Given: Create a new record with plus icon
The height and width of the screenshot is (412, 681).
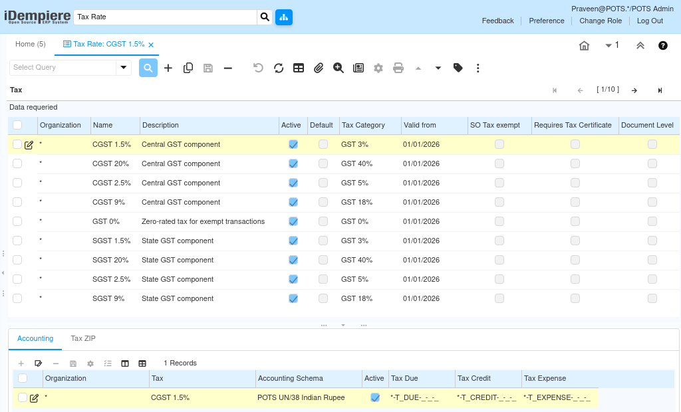Looking at the screenshot, I should point(168,68).
